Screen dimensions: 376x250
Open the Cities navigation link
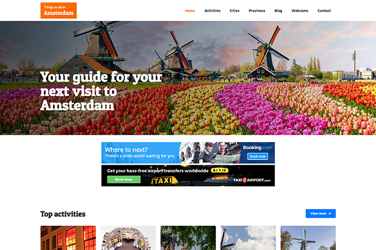tap(234, 11)
